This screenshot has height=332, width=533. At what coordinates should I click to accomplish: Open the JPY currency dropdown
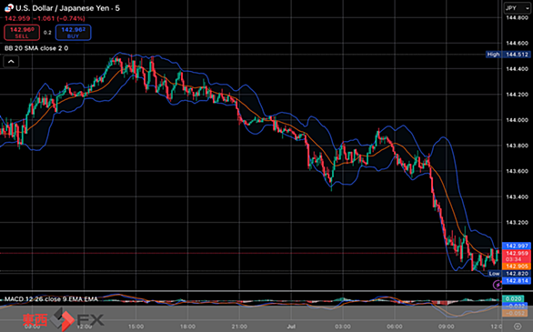tap(517, 8)
